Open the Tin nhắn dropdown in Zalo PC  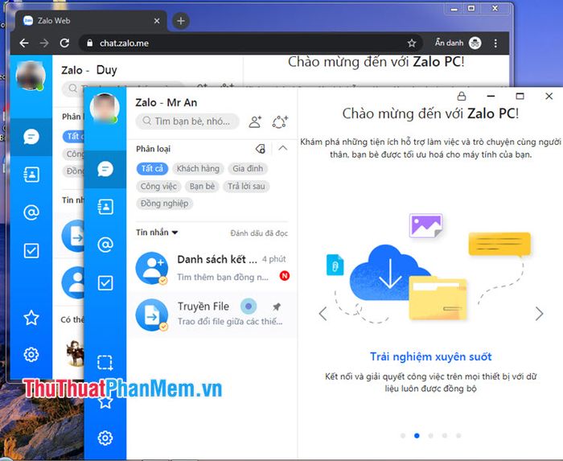coord(157,233)
